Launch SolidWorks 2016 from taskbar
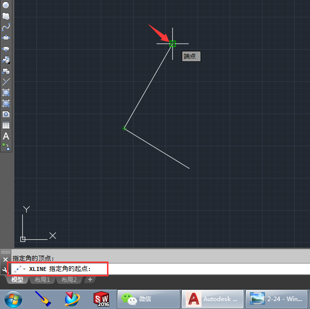 click(x=101, y=299)
